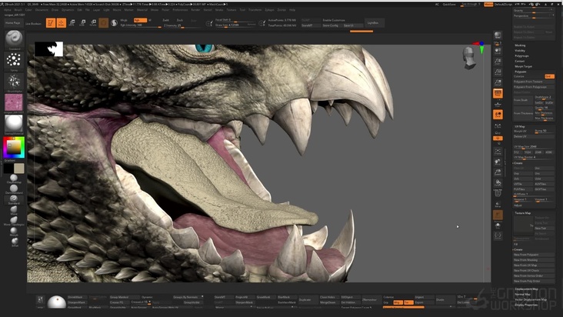Image resolution: width=563 pixels, height=317 pixels.
Task: Choose the ClayBuildup brush
Action: click(x=14, y=178)
